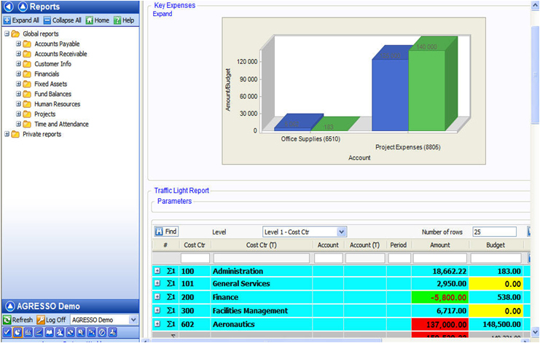Expand the Accounts Payable folder
The width and height of the screenshot is (540, 343).
pos(18,44)
